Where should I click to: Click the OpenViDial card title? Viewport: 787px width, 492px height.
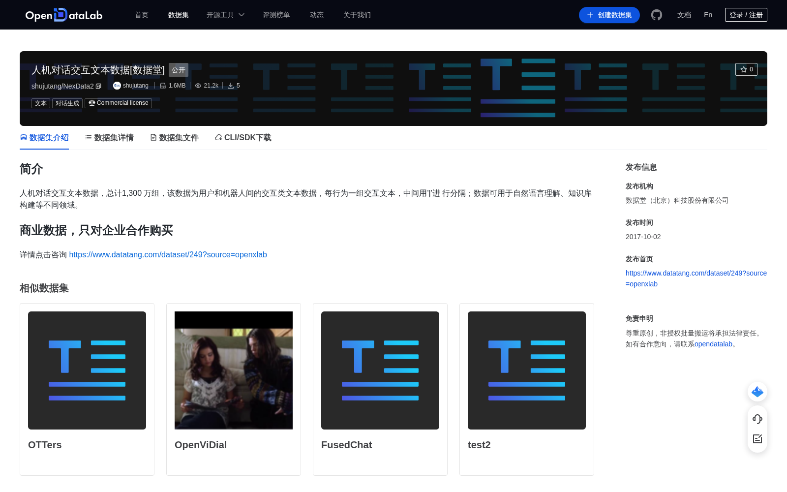click(201, 445)
